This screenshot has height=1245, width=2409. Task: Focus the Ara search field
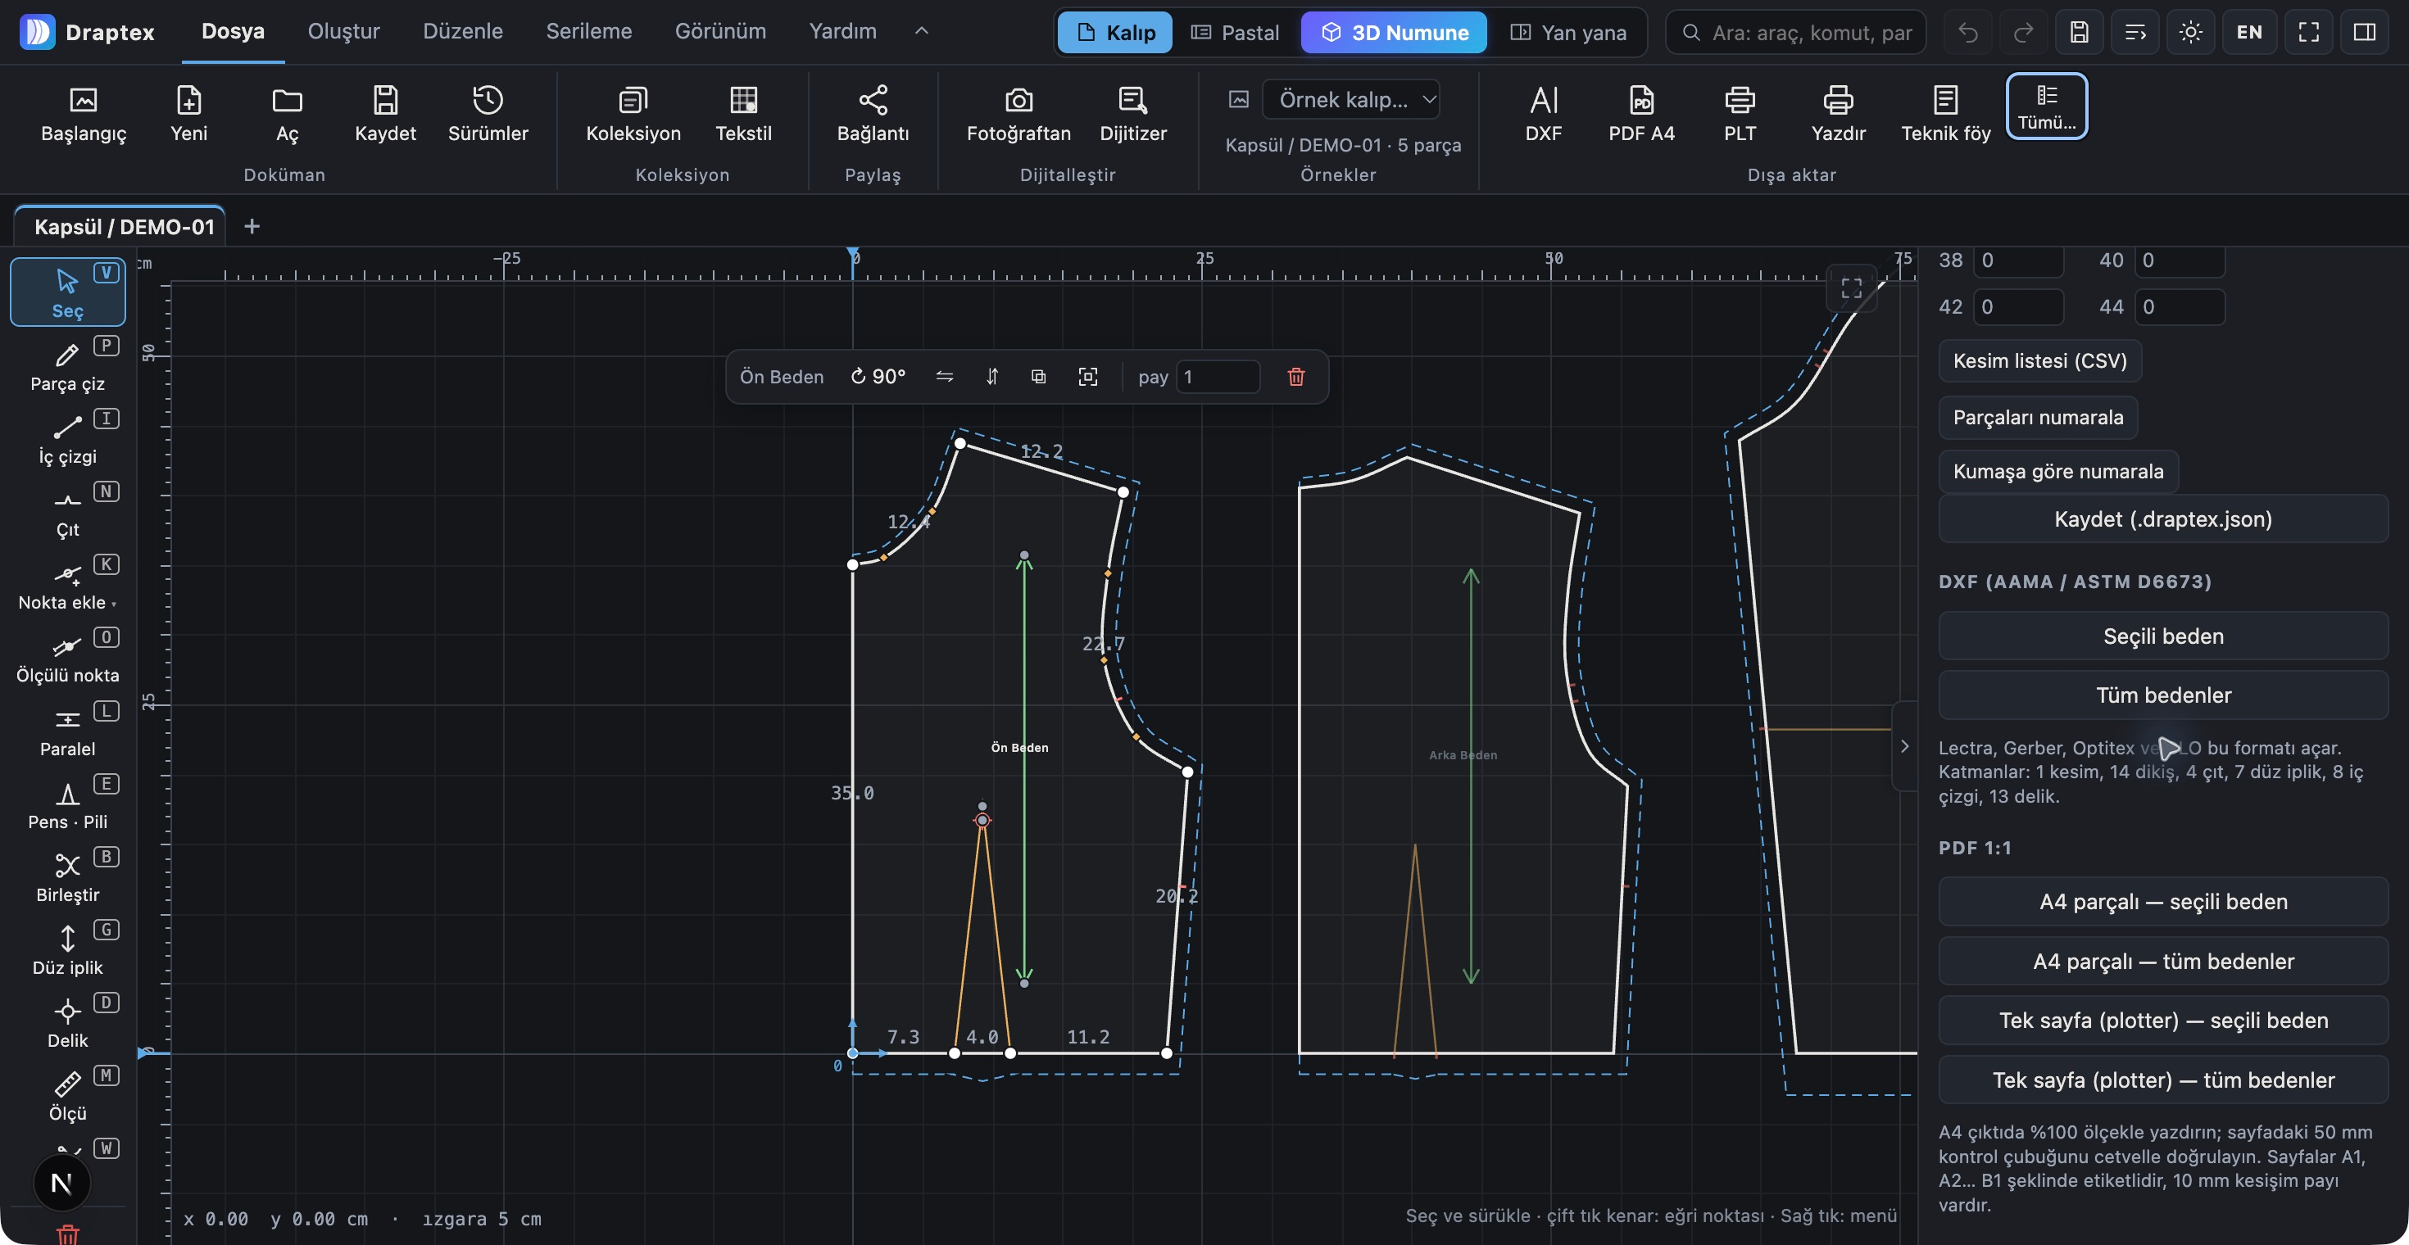(x=1795, y=33)
